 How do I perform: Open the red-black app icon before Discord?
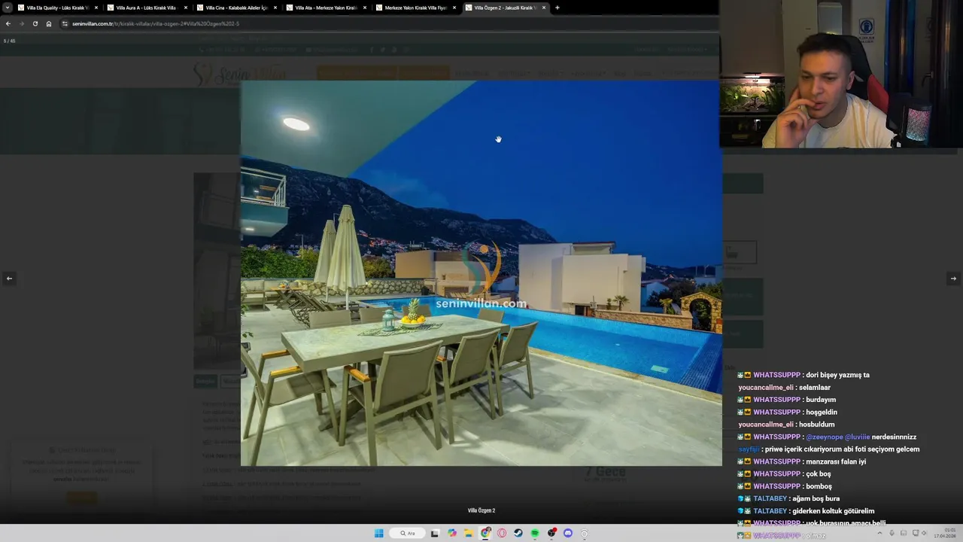point(551,534)
